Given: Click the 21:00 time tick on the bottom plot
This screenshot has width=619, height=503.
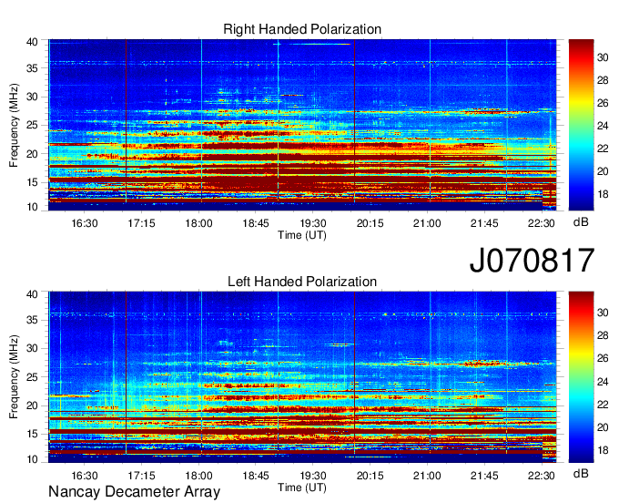Looking at the screenshot, I should [x=427, y=476].
